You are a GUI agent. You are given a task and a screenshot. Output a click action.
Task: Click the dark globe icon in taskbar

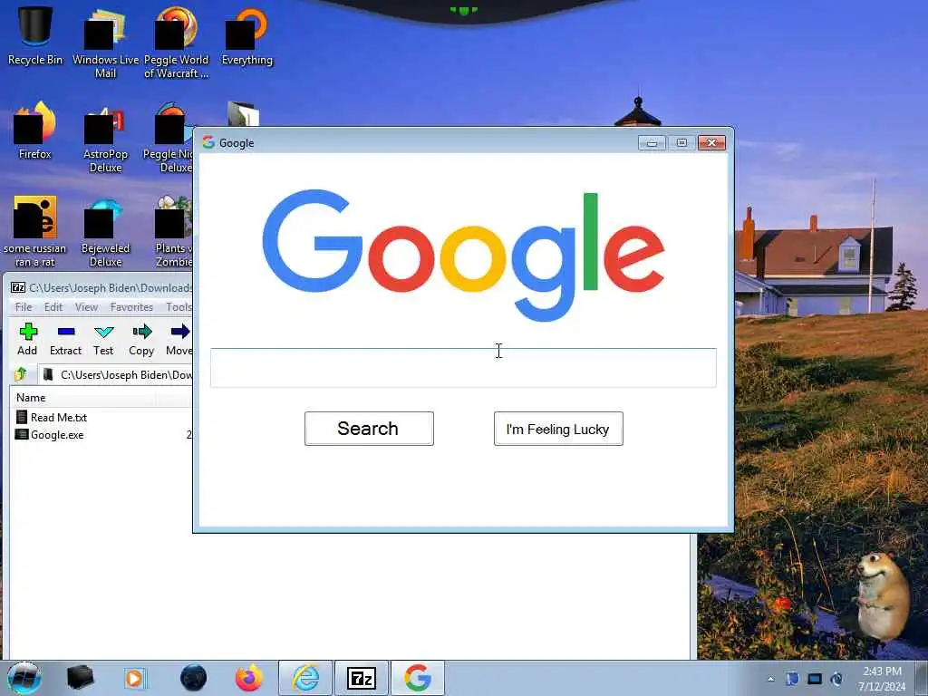tap(194, 678)
